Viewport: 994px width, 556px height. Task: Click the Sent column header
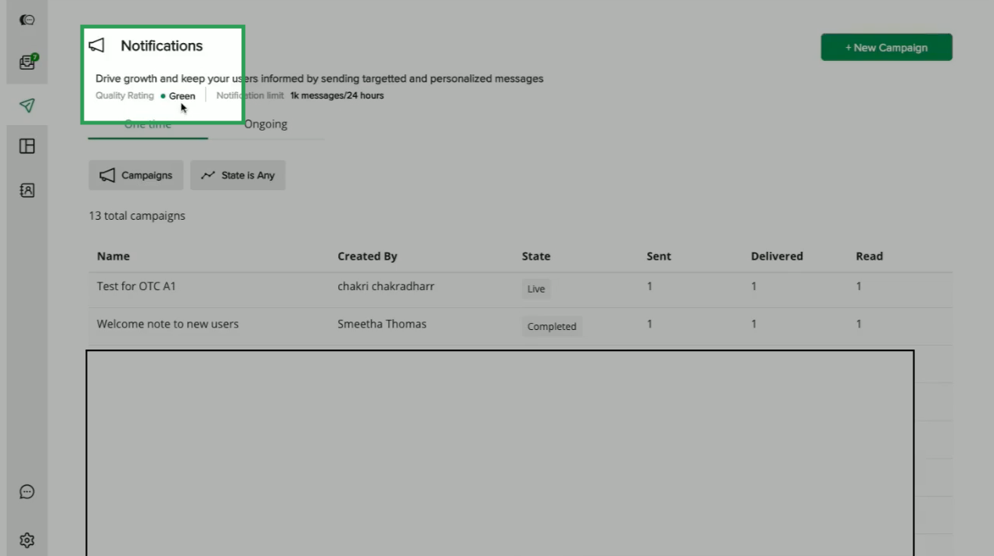pyautogui.click(x=659, y=256)
